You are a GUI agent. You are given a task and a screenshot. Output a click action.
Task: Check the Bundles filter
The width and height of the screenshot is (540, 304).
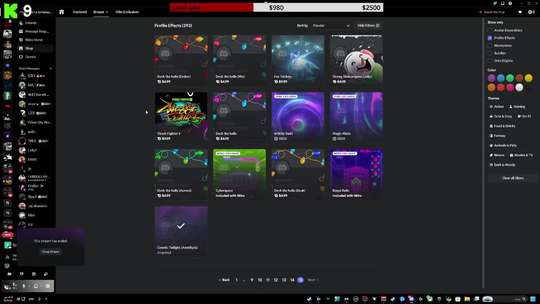tap(490, 53)
